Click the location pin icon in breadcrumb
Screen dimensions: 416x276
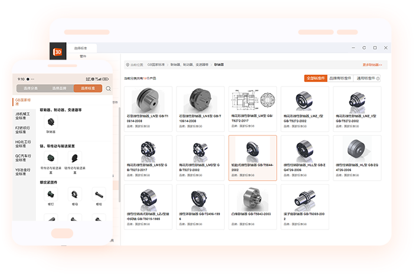point(127,65)
